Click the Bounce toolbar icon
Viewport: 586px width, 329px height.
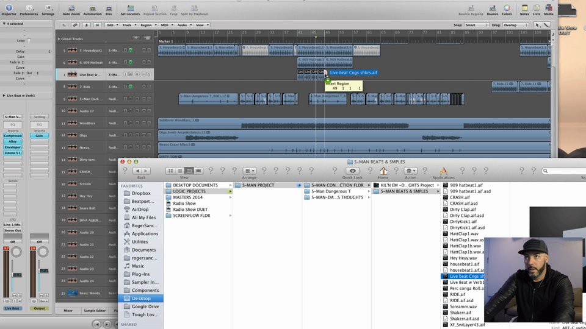point(492,8)
